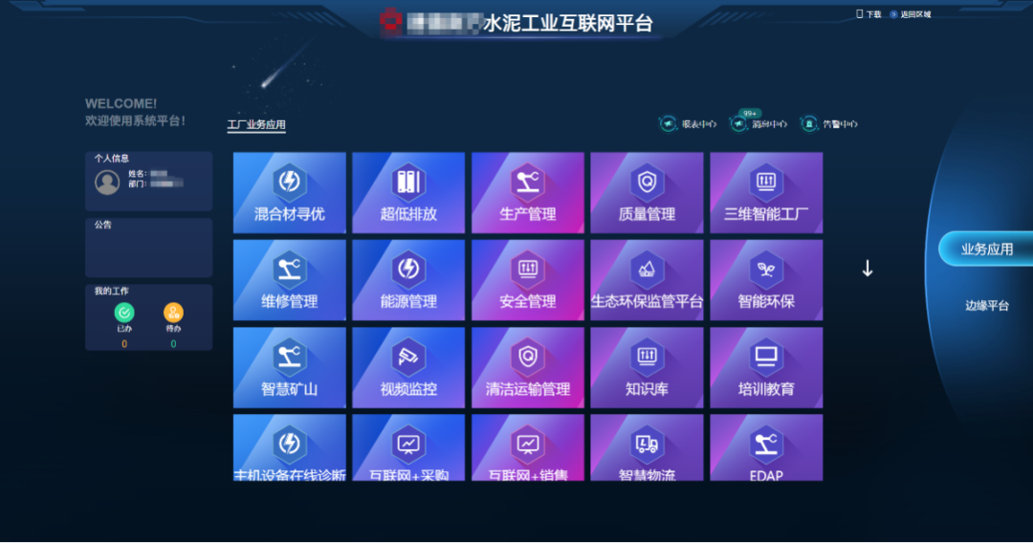Open the 能源管理 module

pyautogui.click(x=408, y=280)
